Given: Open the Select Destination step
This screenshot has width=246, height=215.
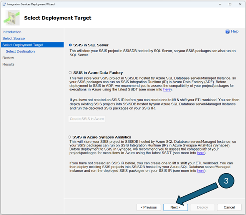Looking at the screenshot, I should [x=20, y=51].
